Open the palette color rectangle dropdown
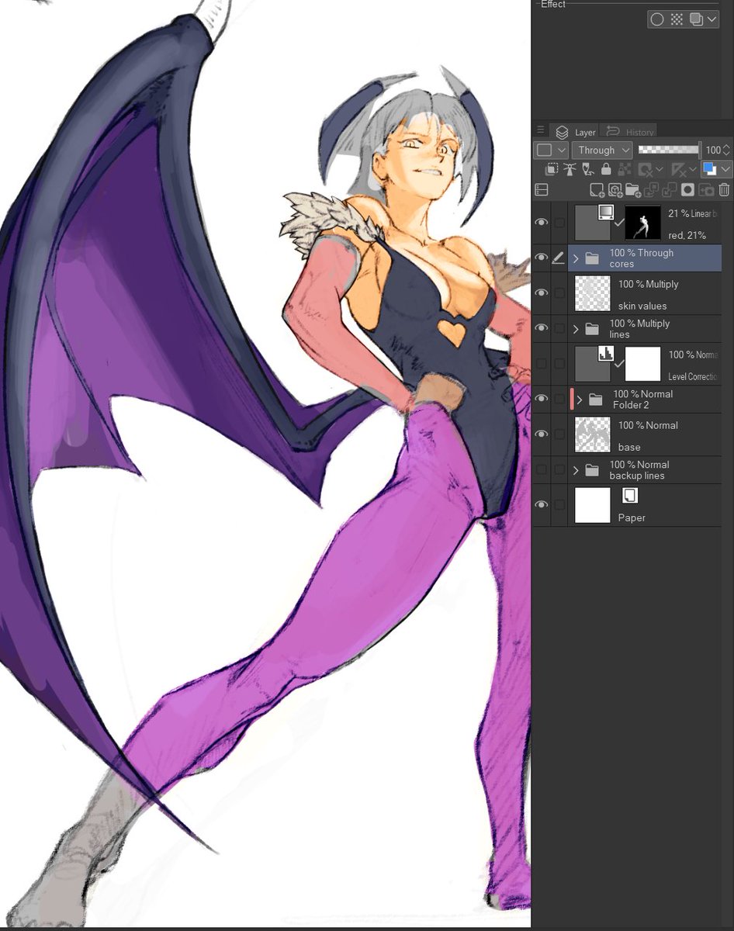Viewport: 734px width, 931px height. pyautogui.click(x=551, y=150)
